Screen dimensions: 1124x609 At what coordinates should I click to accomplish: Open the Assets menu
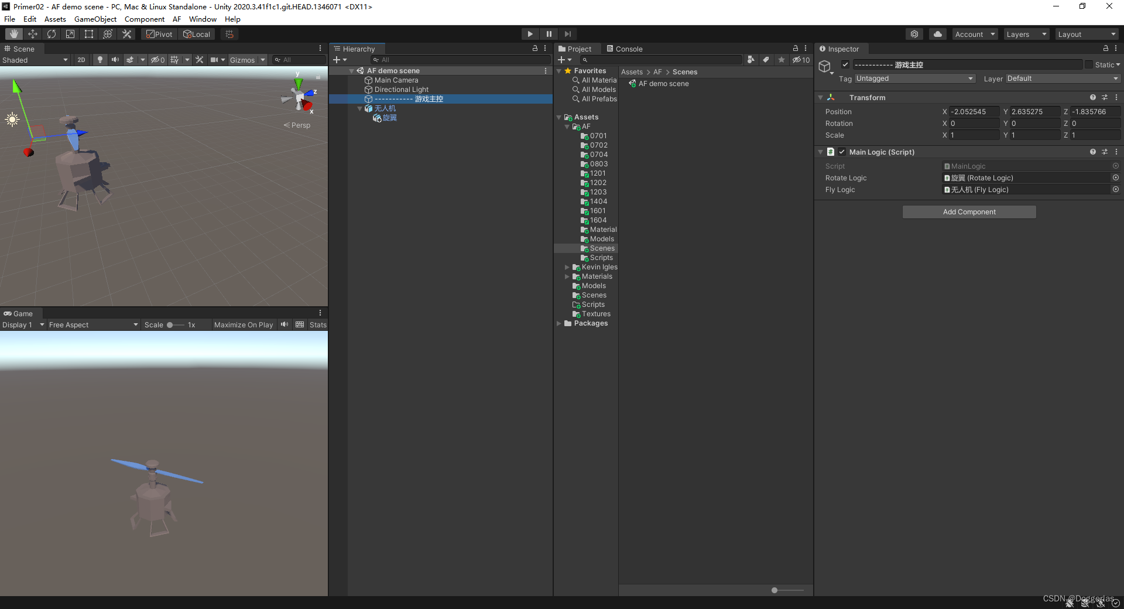pos(55,19)
